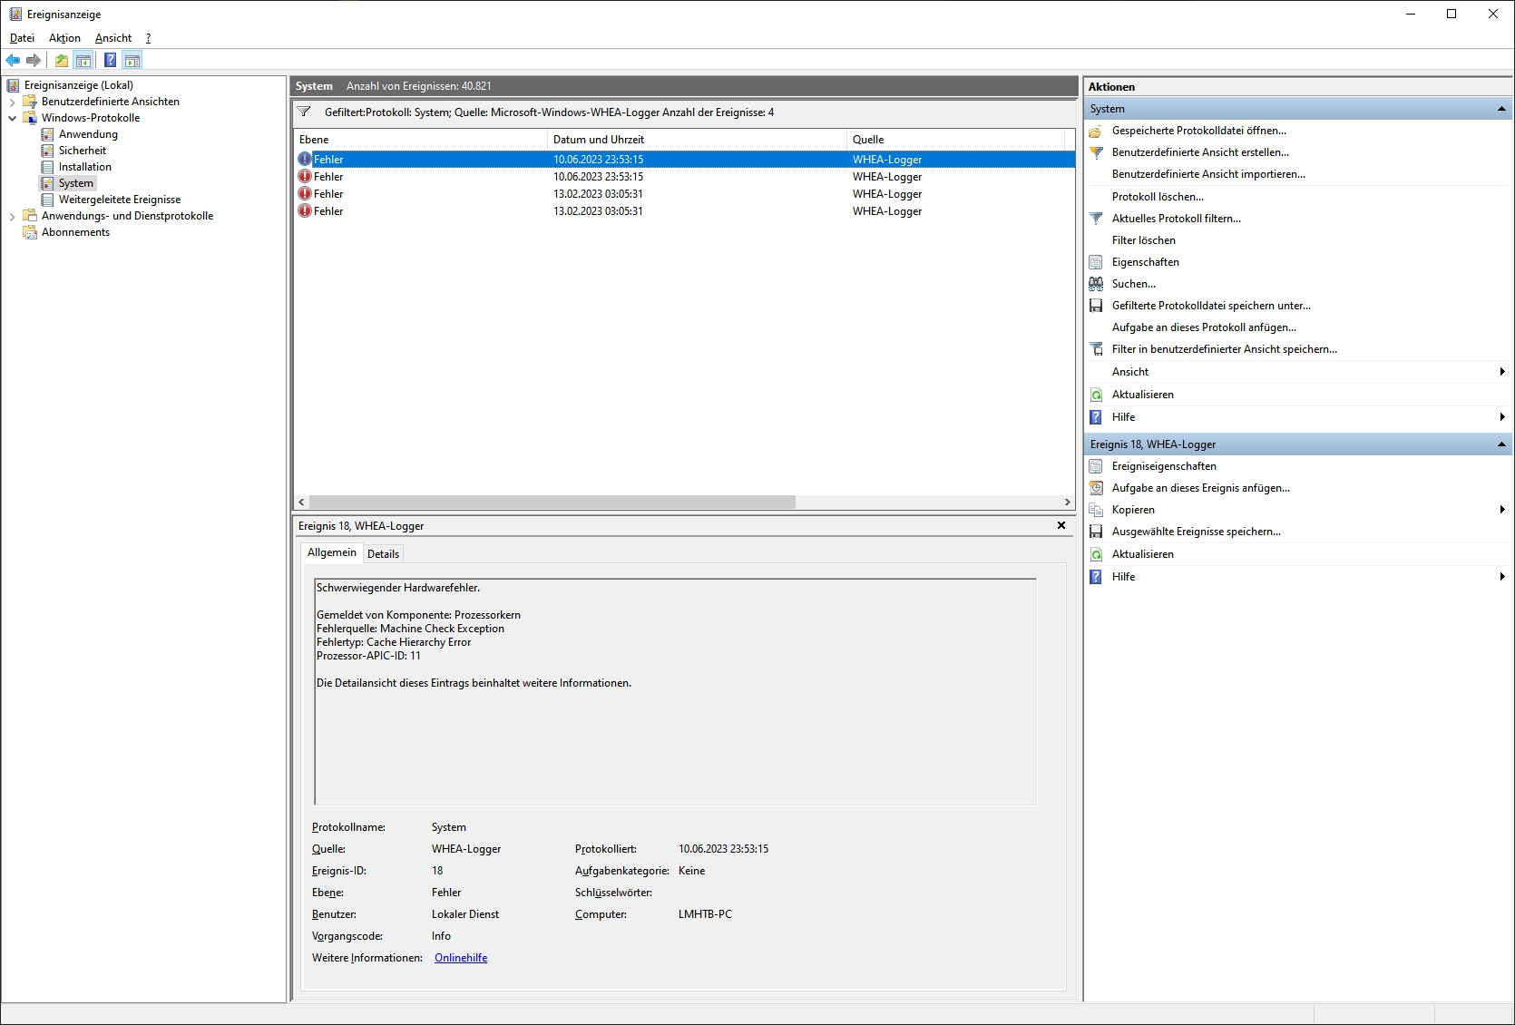
Task: Open the Datei menu
Action: click(x=22, y=38)
